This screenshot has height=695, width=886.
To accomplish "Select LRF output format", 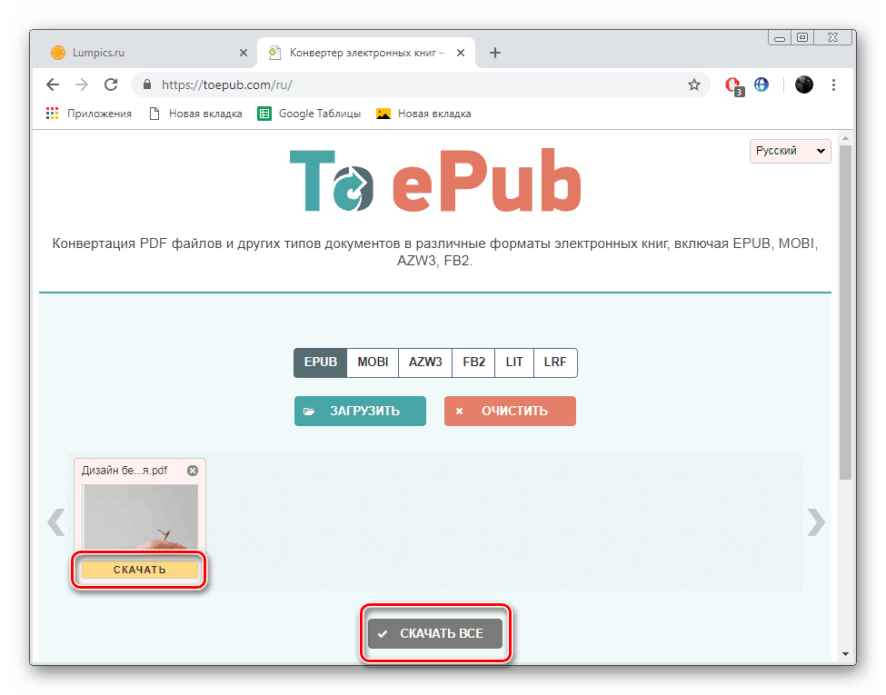I will pyautogui.click(x=555, y=362).
